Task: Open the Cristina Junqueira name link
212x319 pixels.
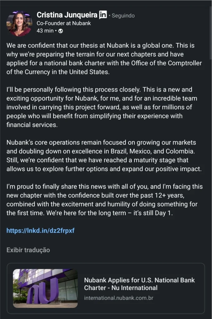Action: pos(67,15)
